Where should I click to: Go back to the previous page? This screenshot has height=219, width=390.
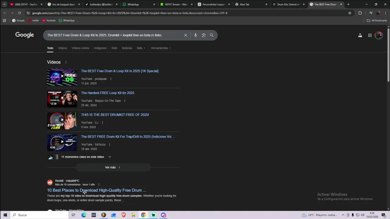(5, 13)
